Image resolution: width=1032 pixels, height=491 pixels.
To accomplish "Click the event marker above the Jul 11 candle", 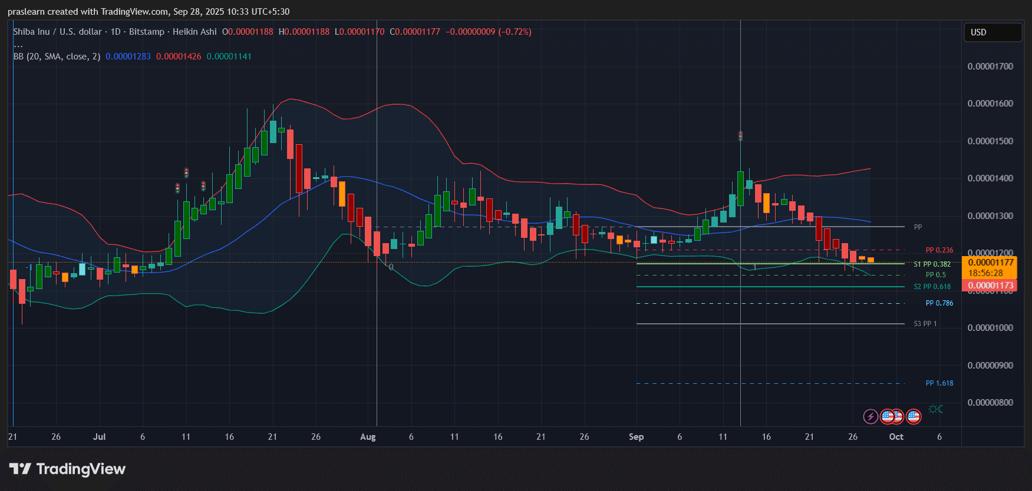I will pos(186,172).
